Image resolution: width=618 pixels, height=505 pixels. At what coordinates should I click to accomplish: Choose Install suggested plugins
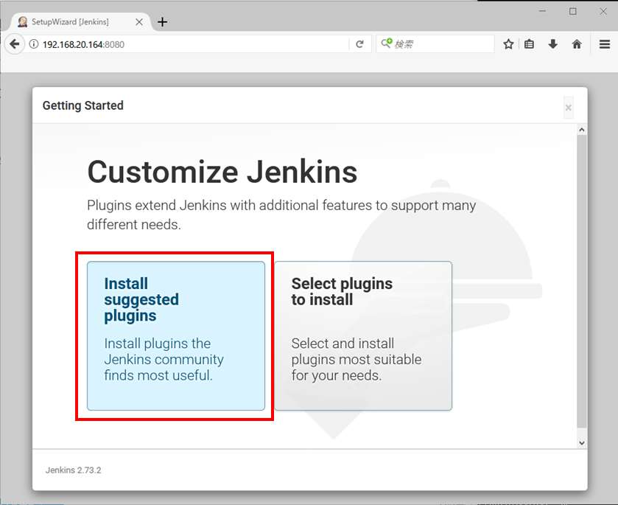pos(176,335)
